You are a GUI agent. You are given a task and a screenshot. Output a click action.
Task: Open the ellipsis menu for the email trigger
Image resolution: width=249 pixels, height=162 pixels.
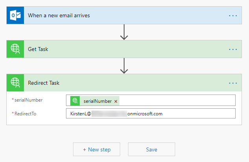[233, 16]
